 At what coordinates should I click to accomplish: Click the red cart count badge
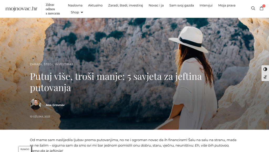click(264, 6)
